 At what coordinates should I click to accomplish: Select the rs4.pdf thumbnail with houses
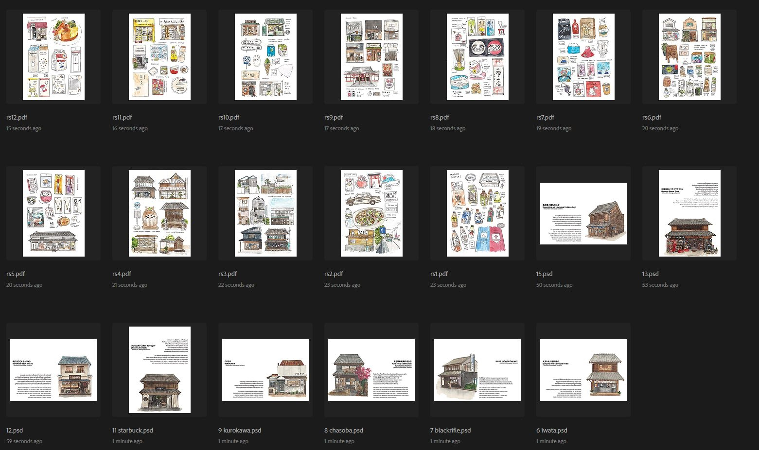tap(159, 213)
